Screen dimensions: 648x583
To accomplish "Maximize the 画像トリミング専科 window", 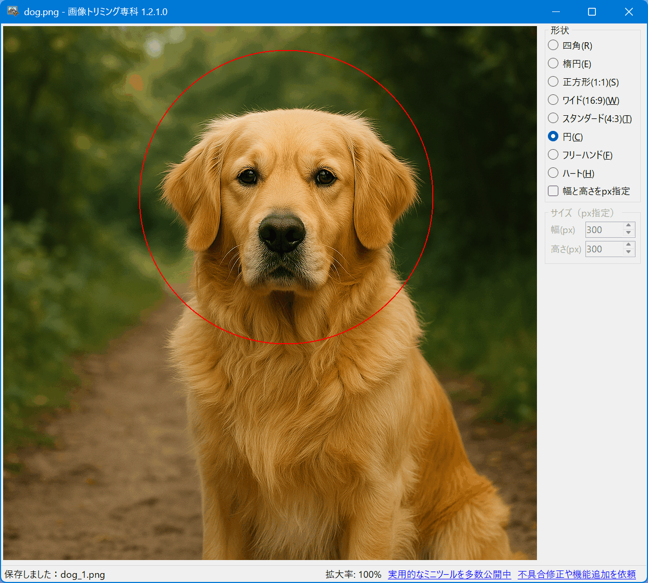I will coord(592,11).
